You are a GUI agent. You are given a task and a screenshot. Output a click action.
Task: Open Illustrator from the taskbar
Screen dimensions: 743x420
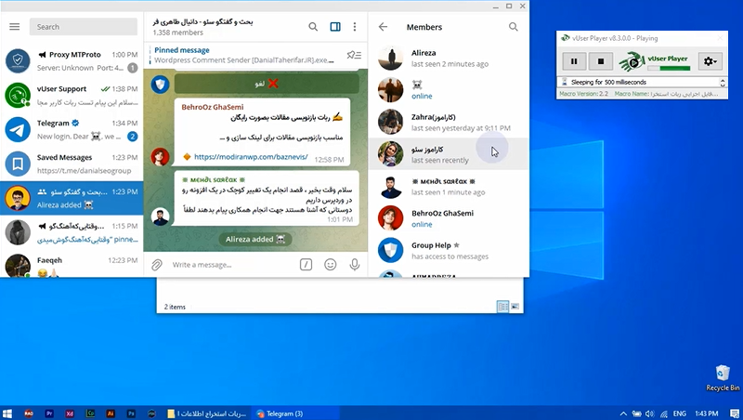coord(111,413)
